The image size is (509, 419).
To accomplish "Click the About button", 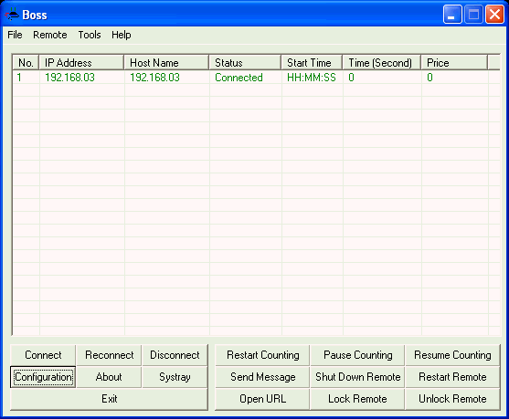I will [109, 377].
